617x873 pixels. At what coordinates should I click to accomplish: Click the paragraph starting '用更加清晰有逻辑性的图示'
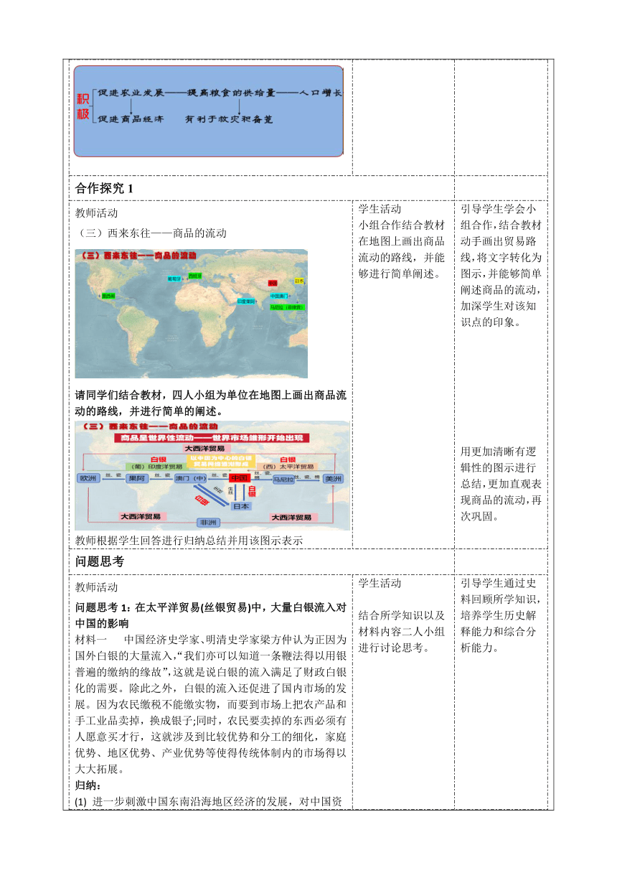click(501, 484)
